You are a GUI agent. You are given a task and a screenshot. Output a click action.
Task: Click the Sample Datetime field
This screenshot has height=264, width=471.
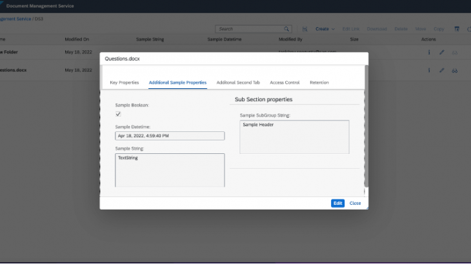(x=170, y=136)
